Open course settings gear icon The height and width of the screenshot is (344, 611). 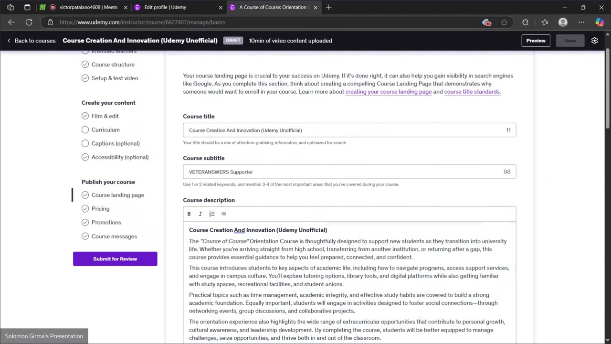click(x=594, y=41)
